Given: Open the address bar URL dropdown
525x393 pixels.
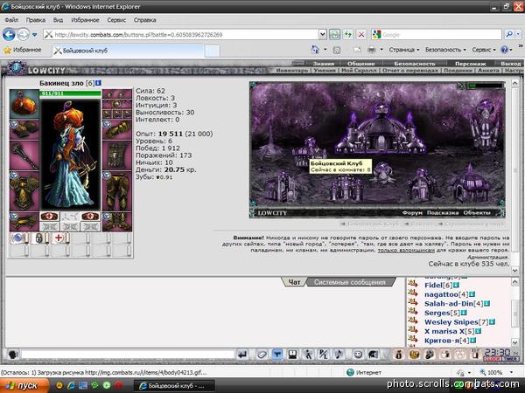Looking at the screenshot, I should 322,34.
